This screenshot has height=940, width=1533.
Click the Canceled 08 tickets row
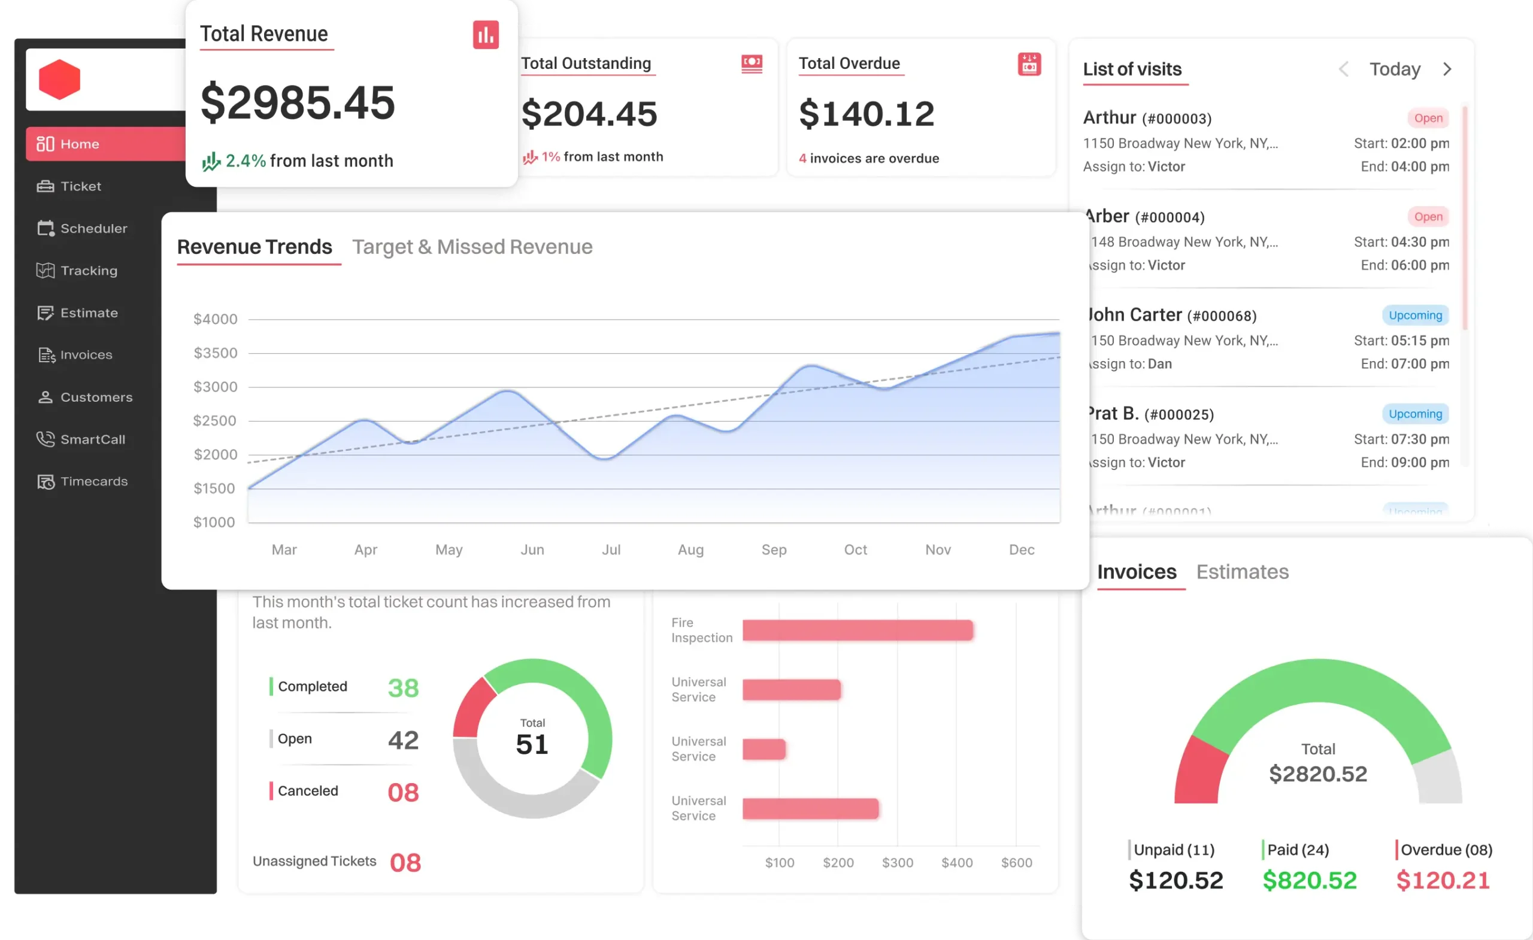click(x=344, y=792)
